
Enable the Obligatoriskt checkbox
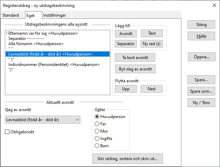(7, 132)
